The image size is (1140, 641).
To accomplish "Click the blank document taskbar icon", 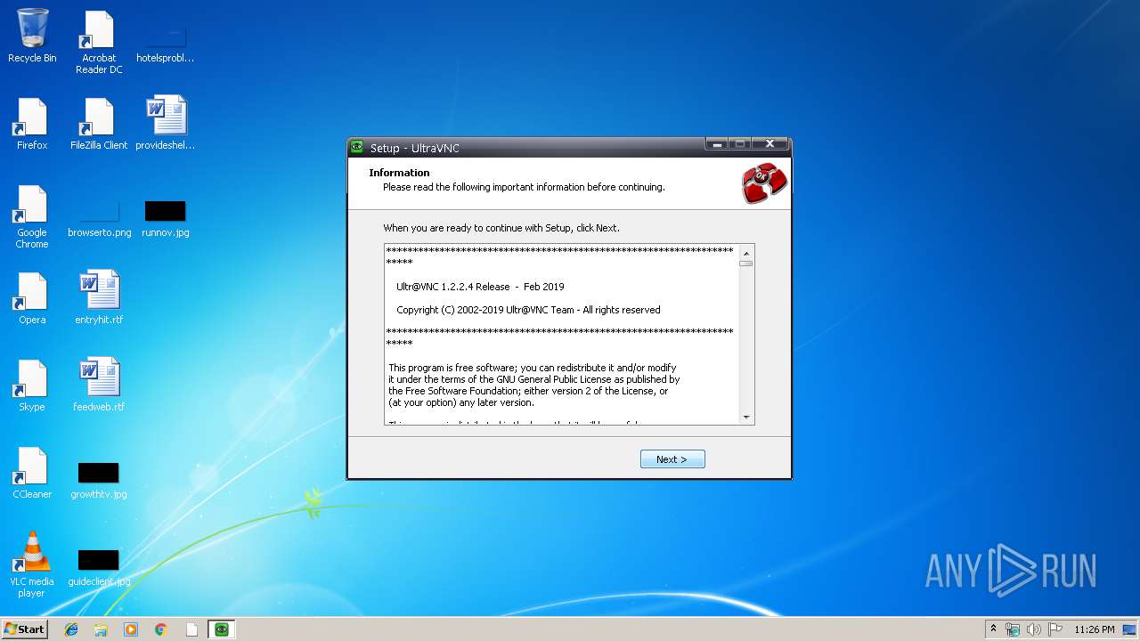I will (191, 629).
